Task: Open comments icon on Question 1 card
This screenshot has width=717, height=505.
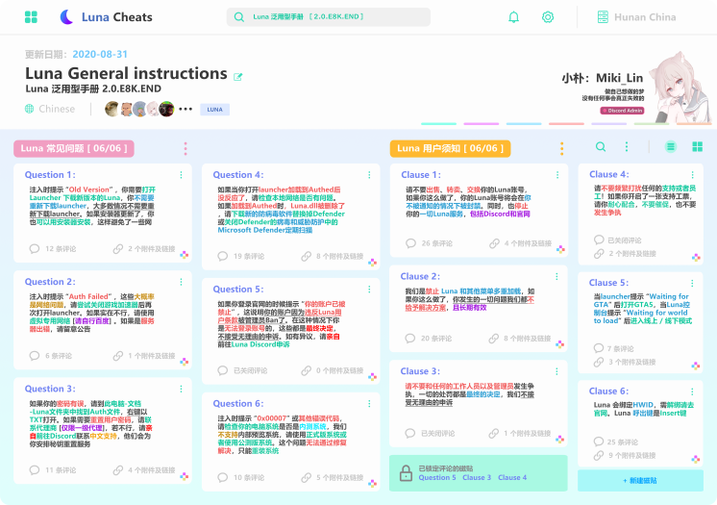Action: (x=35, y=248)
